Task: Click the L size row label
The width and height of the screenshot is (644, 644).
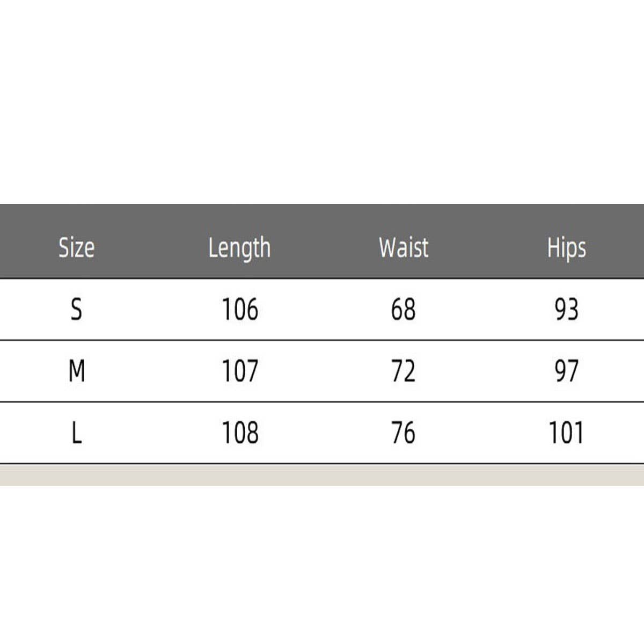Action: [x=77, y=433]
